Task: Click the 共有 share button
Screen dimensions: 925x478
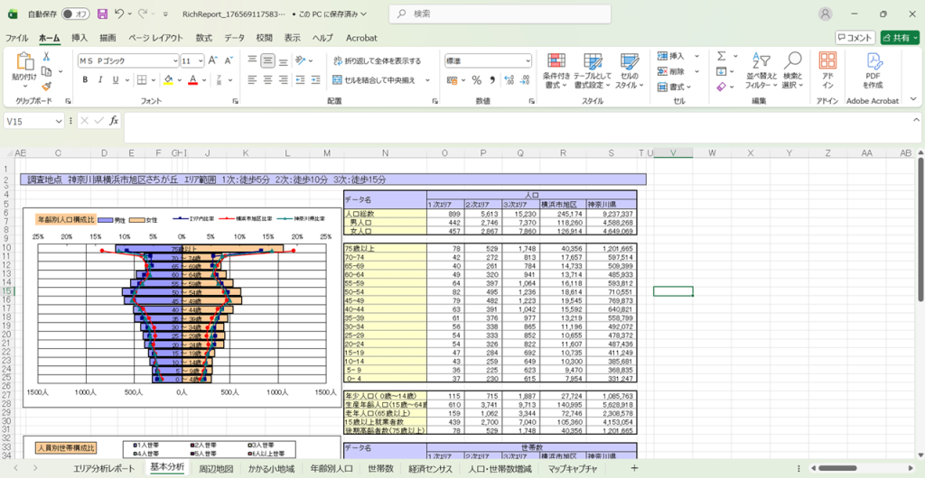Action: tap(901, 38)
